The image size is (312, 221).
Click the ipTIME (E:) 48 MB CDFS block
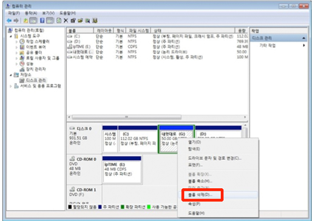(121, 169)
